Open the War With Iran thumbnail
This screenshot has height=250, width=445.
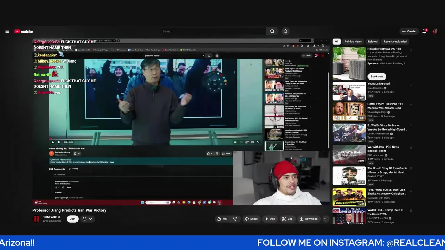[x=349, y=155]
